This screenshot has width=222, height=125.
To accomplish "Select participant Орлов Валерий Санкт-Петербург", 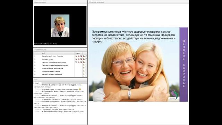I will pos(53,56).
